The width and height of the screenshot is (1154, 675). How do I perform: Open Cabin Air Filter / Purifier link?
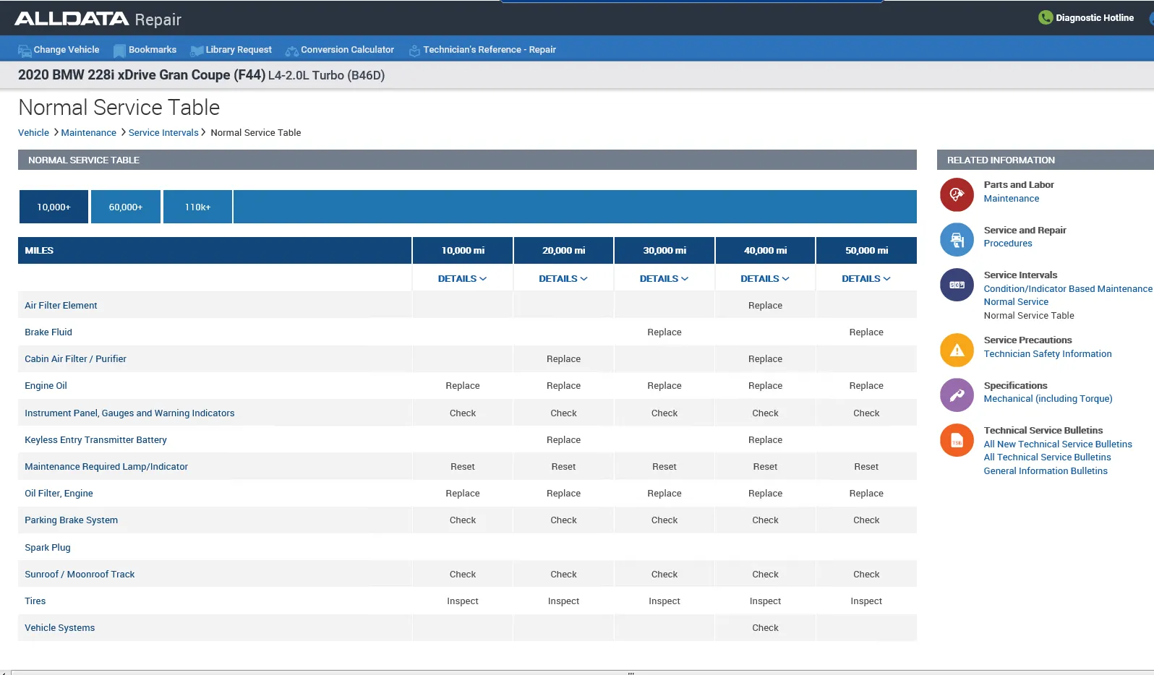coord(75,359)
